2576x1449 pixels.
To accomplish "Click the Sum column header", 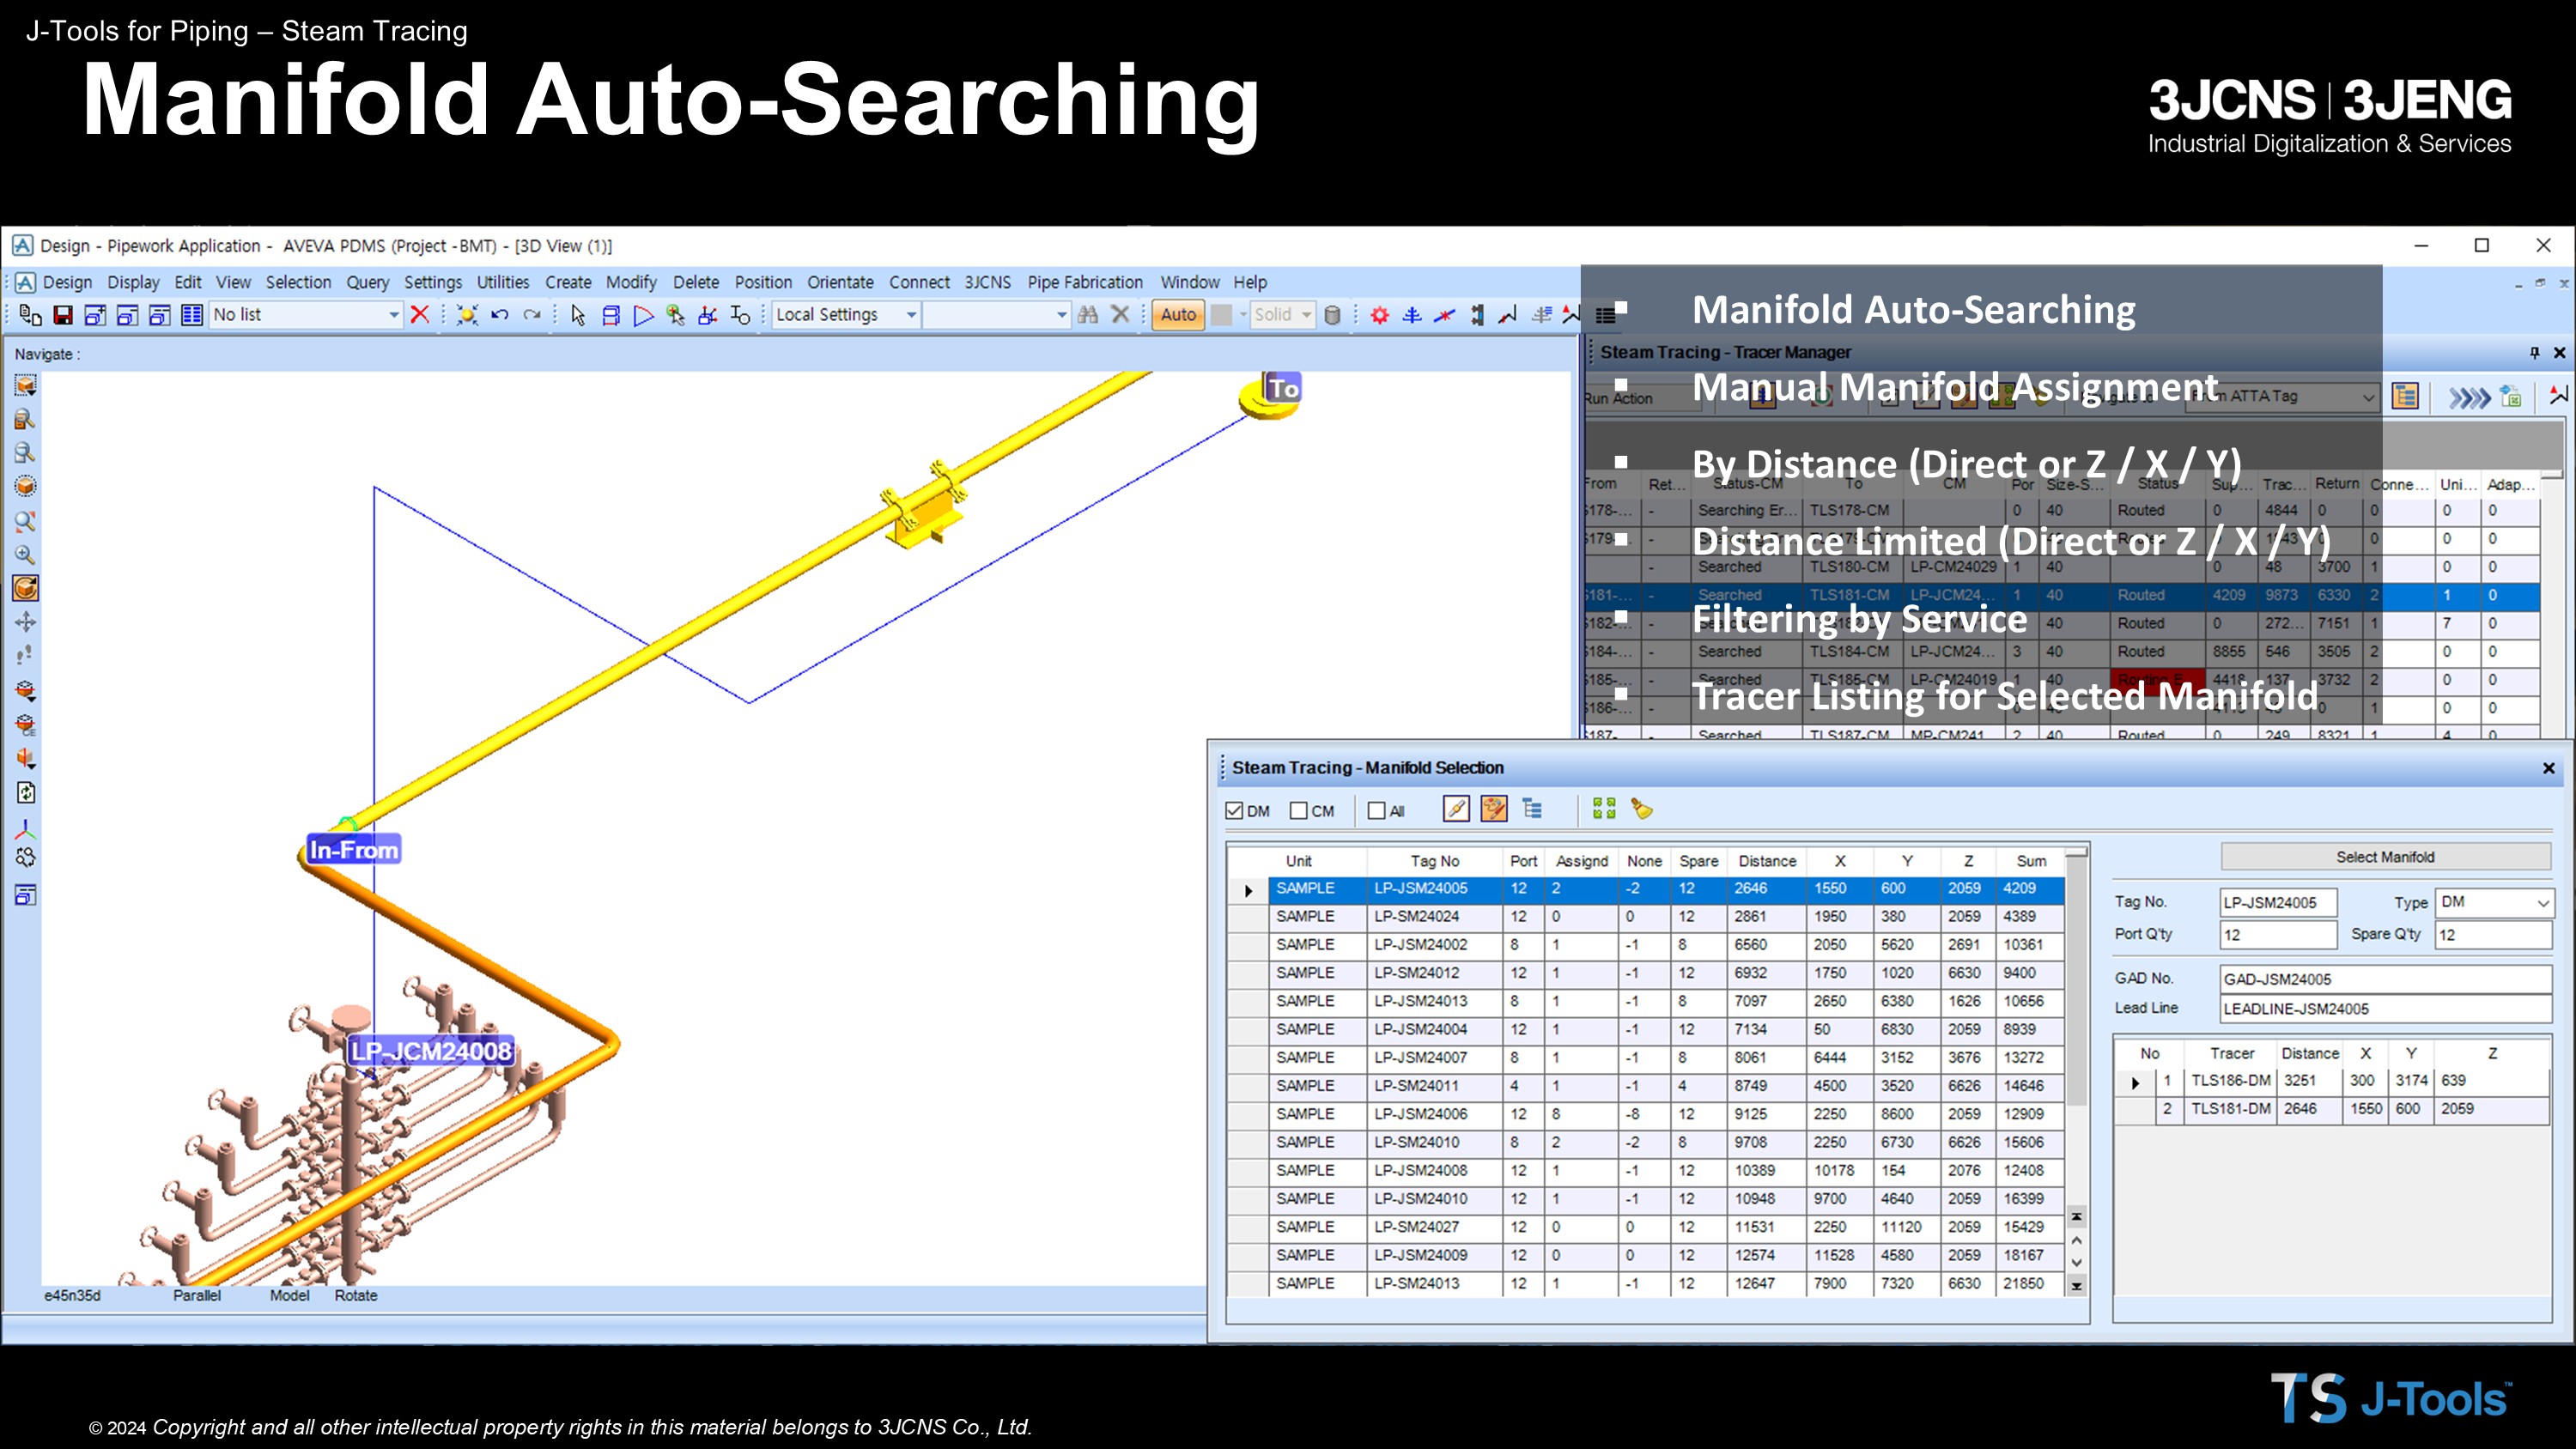I will coord(2031,861).
